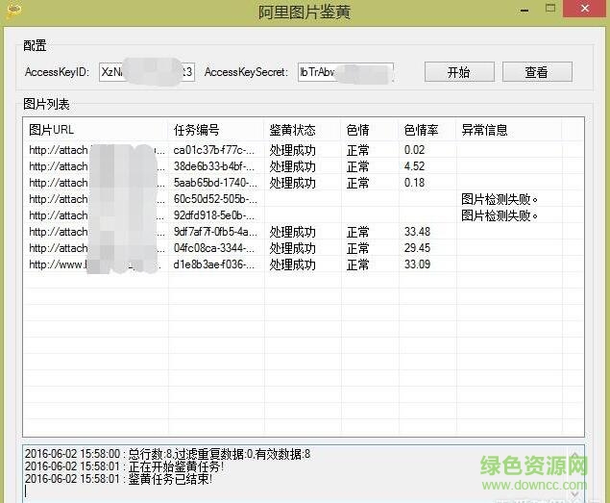Select the failed row with ID 60c50d52-505b
Viewport: 610px width, 503px height.
pyautogui.click(x=214, y=199)
